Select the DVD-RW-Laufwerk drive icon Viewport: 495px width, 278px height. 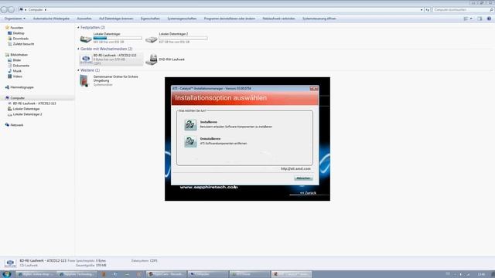[152, 59]
